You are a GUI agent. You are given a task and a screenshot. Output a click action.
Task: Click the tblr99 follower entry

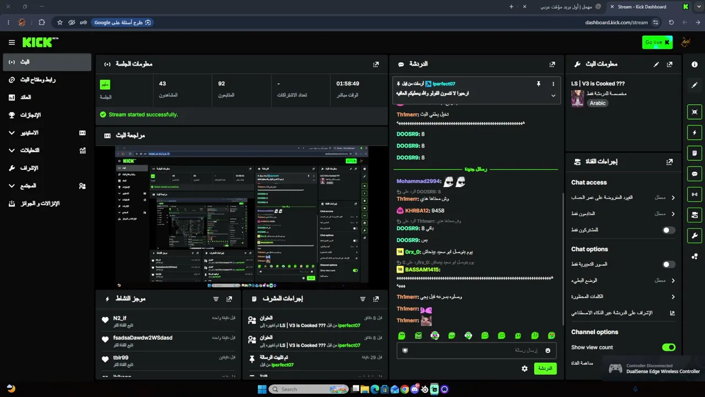click(169, 361)
